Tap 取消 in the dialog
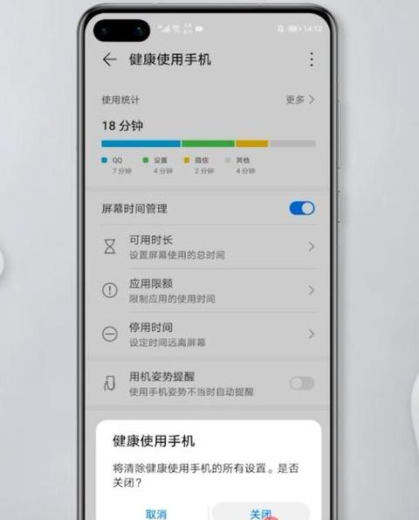 (155, 514)
